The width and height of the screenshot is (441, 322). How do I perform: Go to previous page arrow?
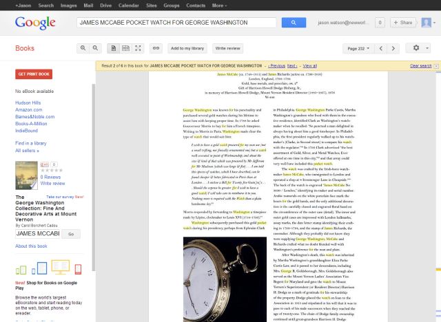tap(381, 49)
